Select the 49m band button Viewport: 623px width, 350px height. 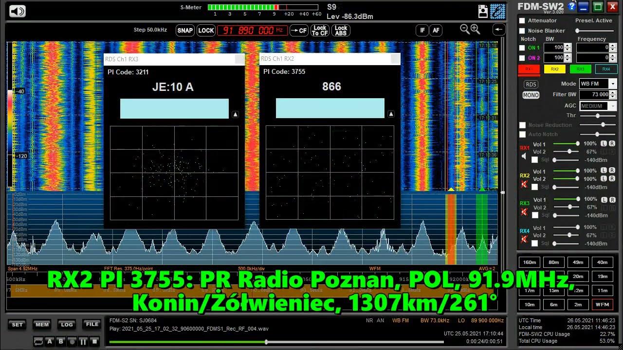[x=578, y=262]
